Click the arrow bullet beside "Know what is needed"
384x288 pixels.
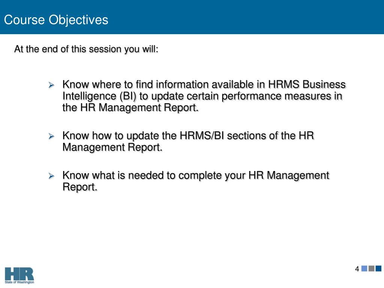click(51, 176)
